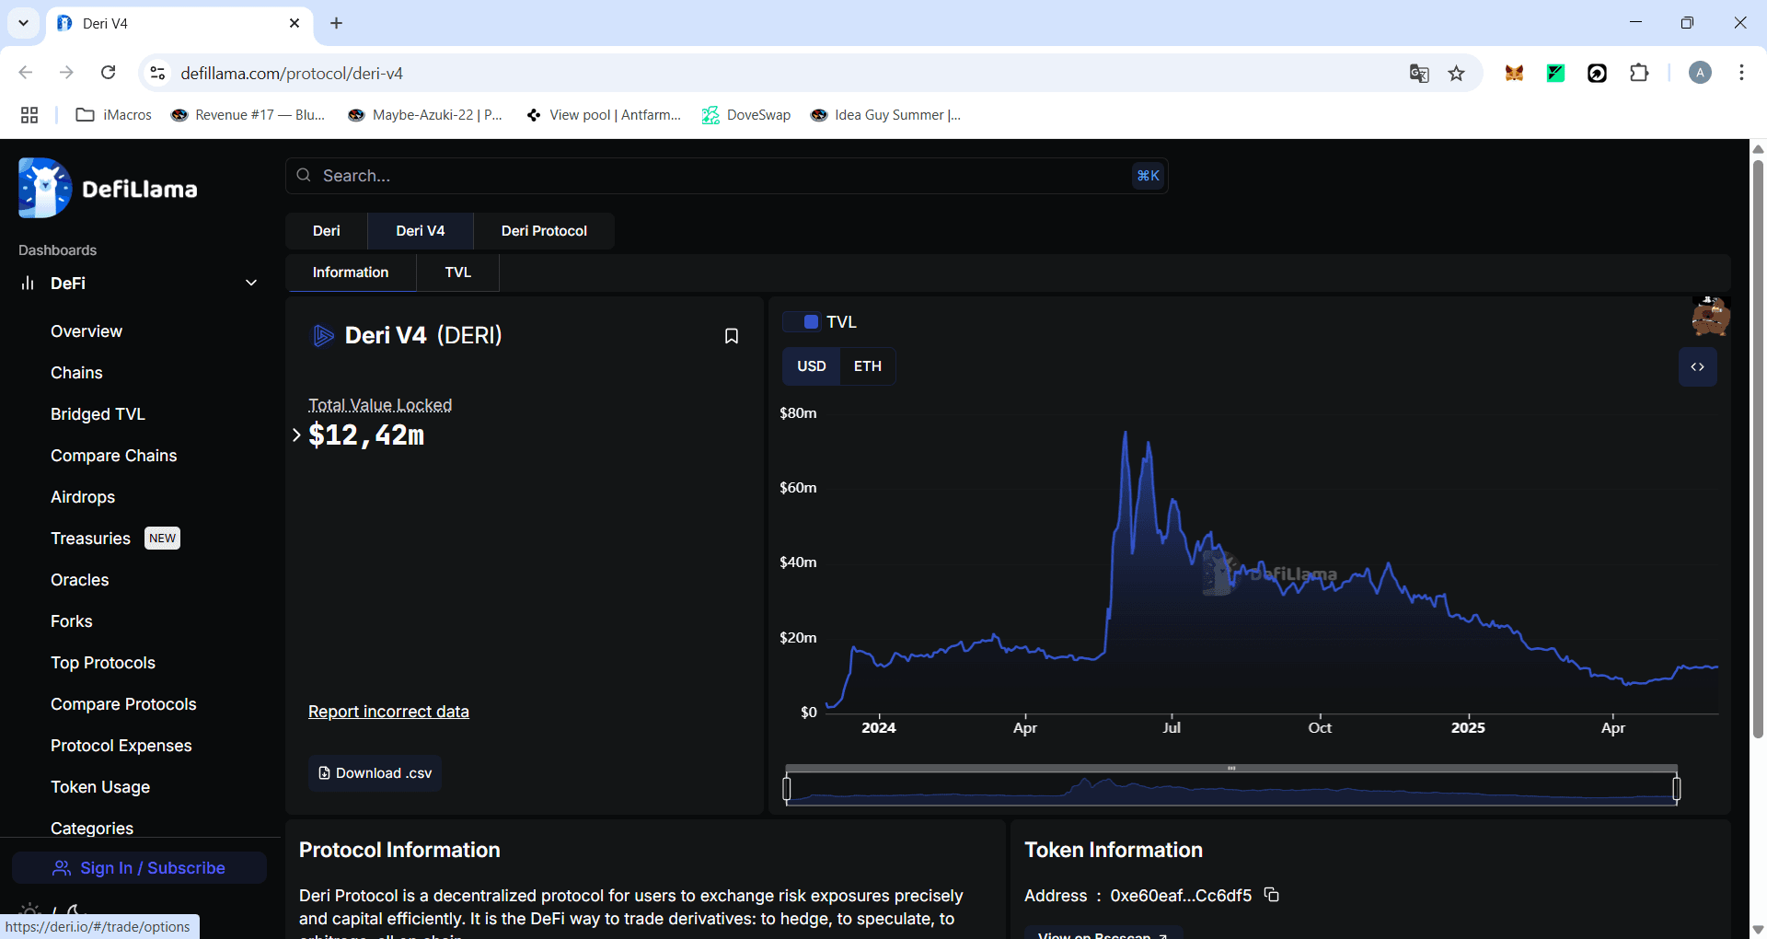Open Forks page
The width and height of the screenshot is (1767, 939).
click(x=71, y=621)
